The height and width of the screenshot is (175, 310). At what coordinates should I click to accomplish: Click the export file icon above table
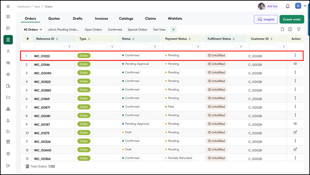click(x=282, y=30)
